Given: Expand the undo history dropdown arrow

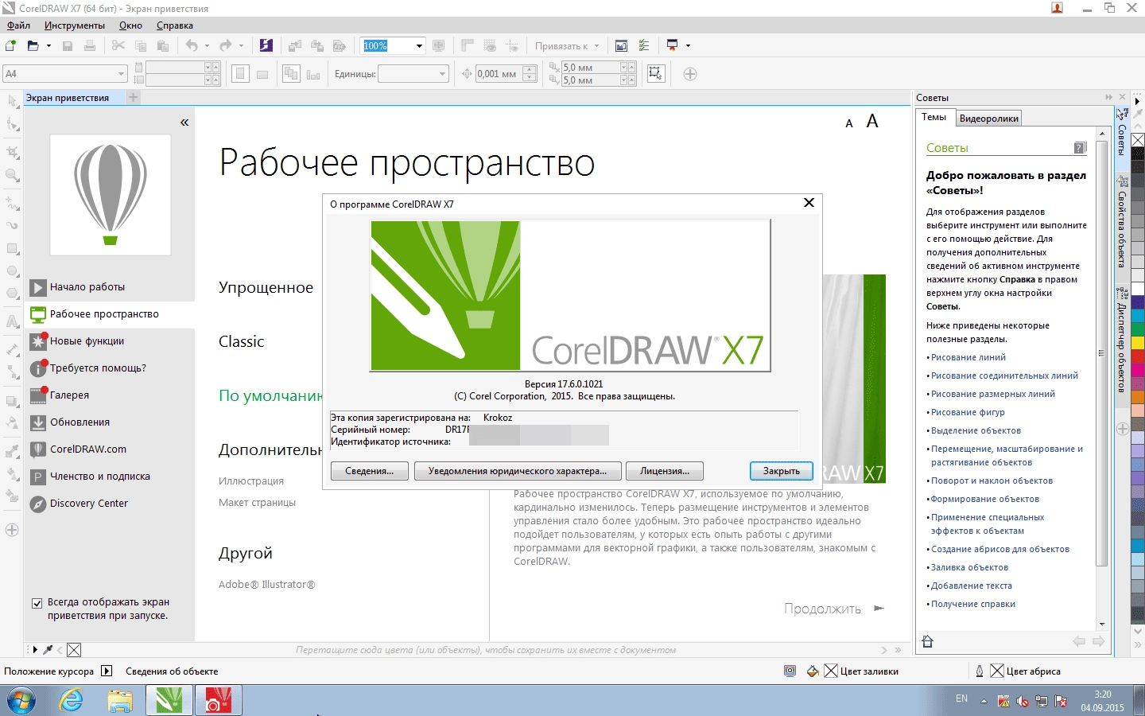Looking at the screenshot, I should point(207,46).
